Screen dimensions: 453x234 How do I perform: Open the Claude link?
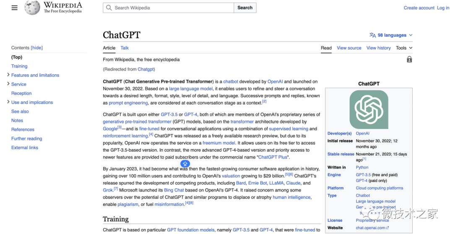pyautogui.click(x=294, y=183)
